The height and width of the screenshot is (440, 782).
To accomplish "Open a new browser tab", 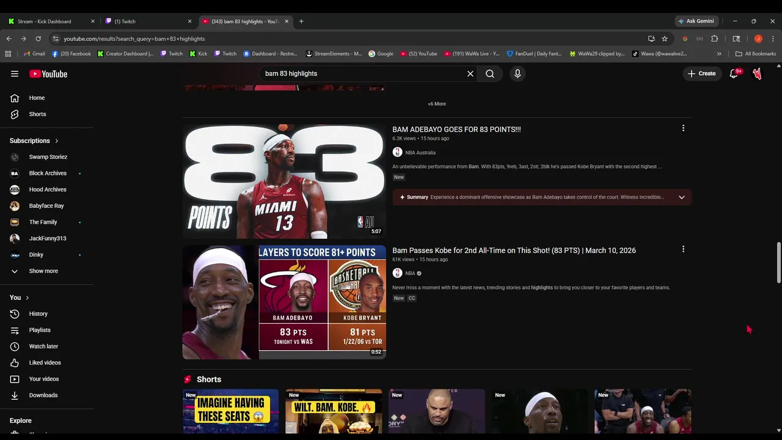I will coord(301,21).
